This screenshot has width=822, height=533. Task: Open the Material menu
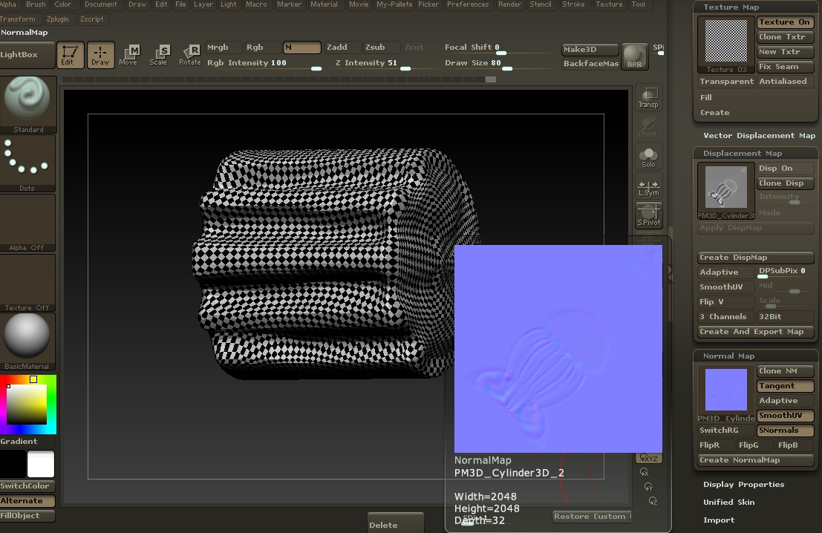(x=324, y=4)
